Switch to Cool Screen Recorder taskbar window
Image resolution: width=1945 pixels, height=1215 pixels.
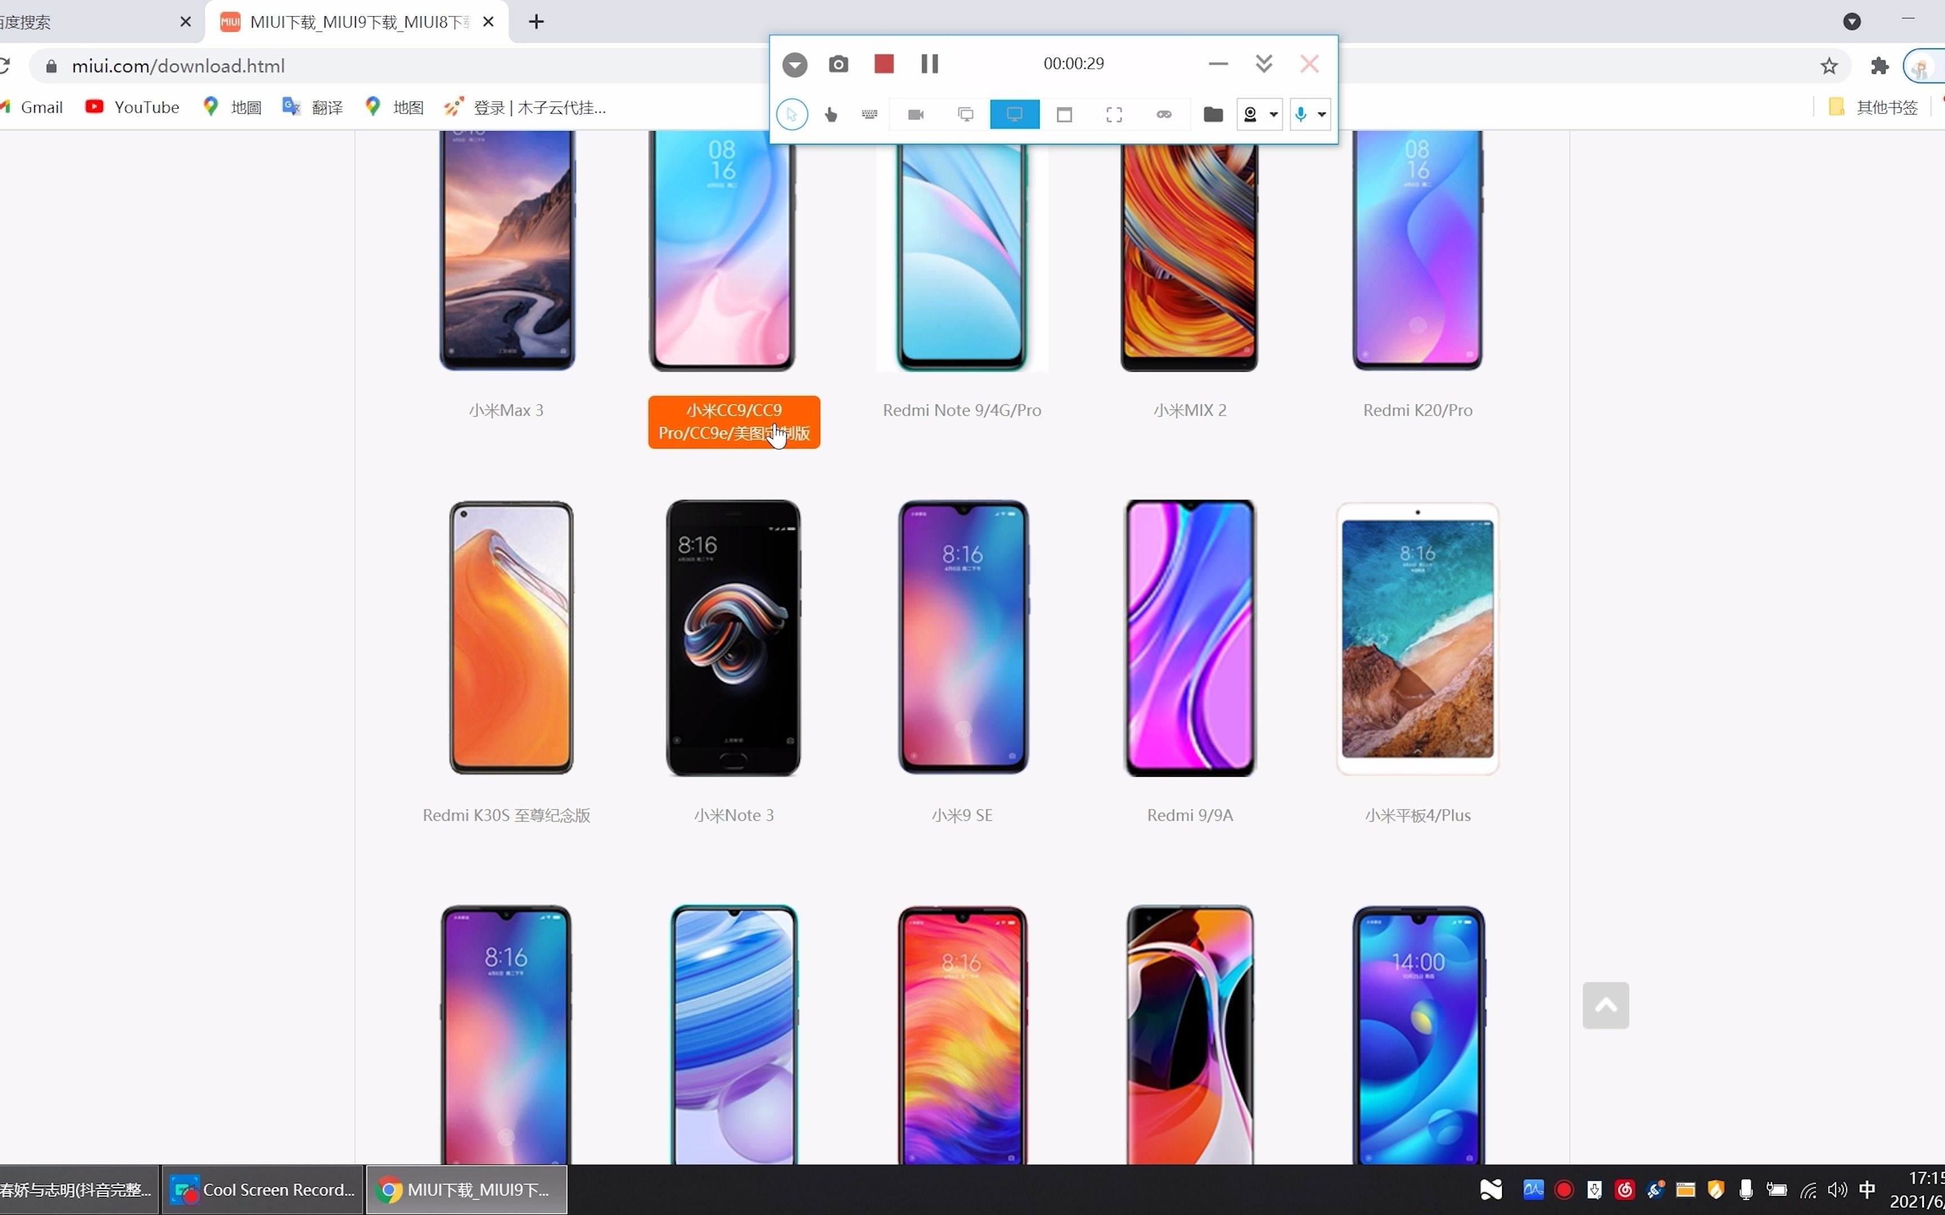tap(263, 1189)
